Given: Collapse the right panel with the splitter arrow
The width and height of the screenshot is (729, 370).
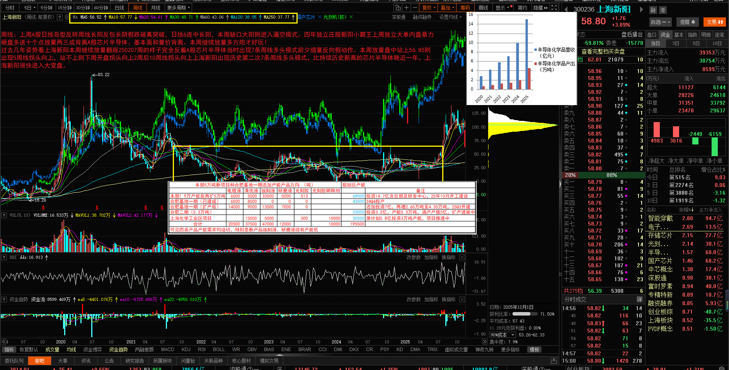Looking at the screenshot, I should tap(560, 185).
